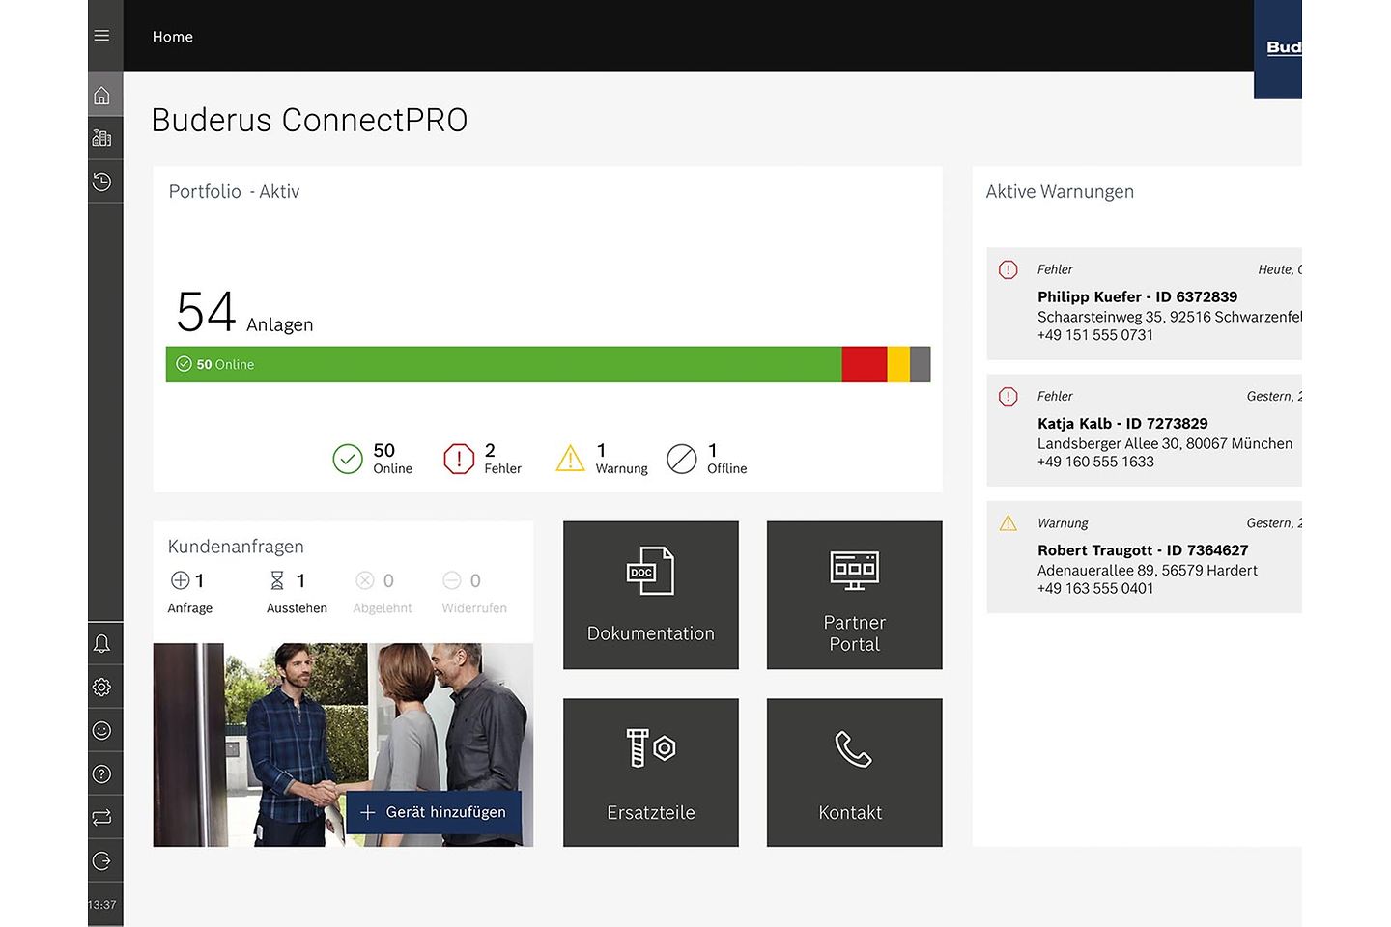Click the customer handshake photo
The width and height of the screenshot is (1391, 927).
343,745
